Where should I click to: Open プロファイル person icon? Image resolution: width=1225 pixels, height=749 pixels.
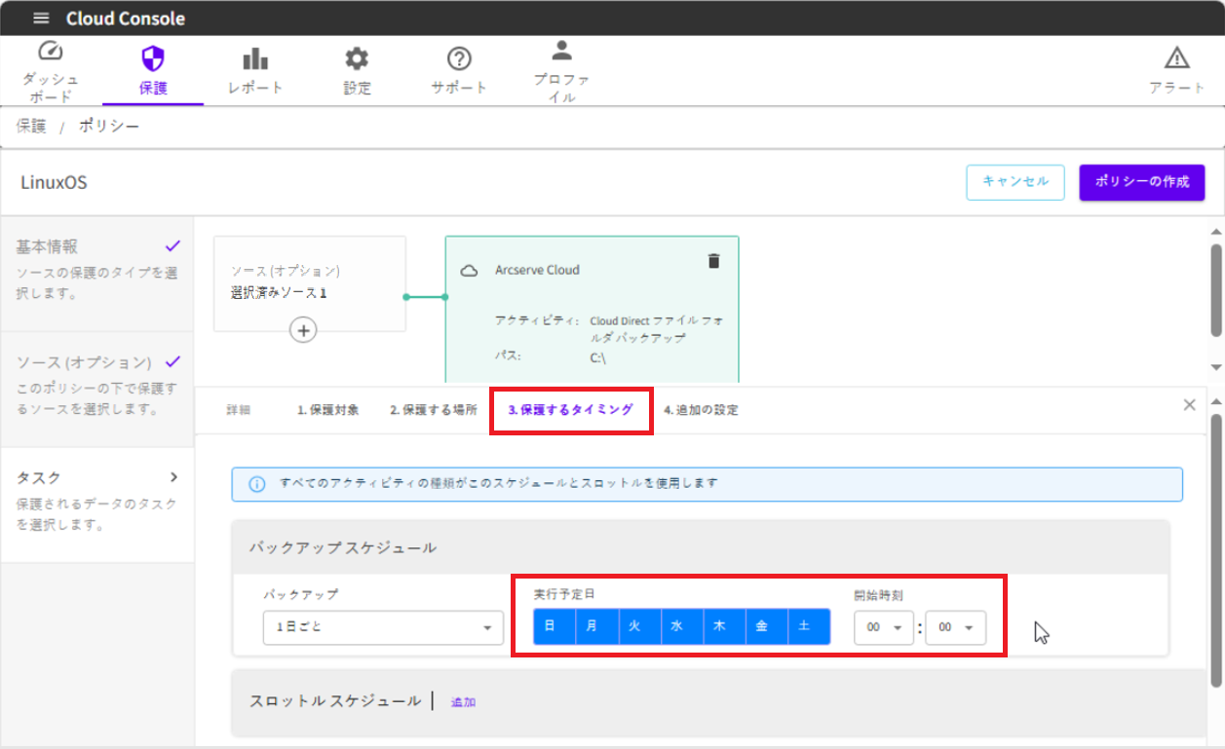(x=561, y=51)
